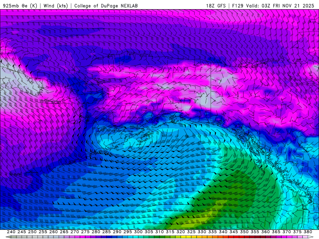Select the 265 value on the color scale
Viewport: 319px width, 239px height.
coord(64,232)
